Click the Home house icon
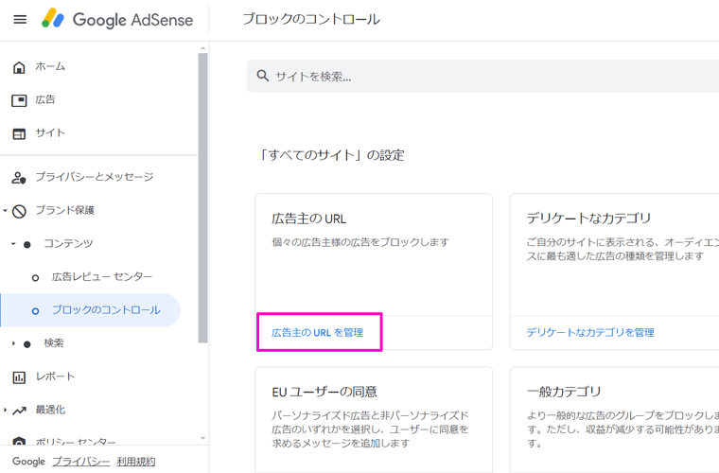 (x=19, y=67)
